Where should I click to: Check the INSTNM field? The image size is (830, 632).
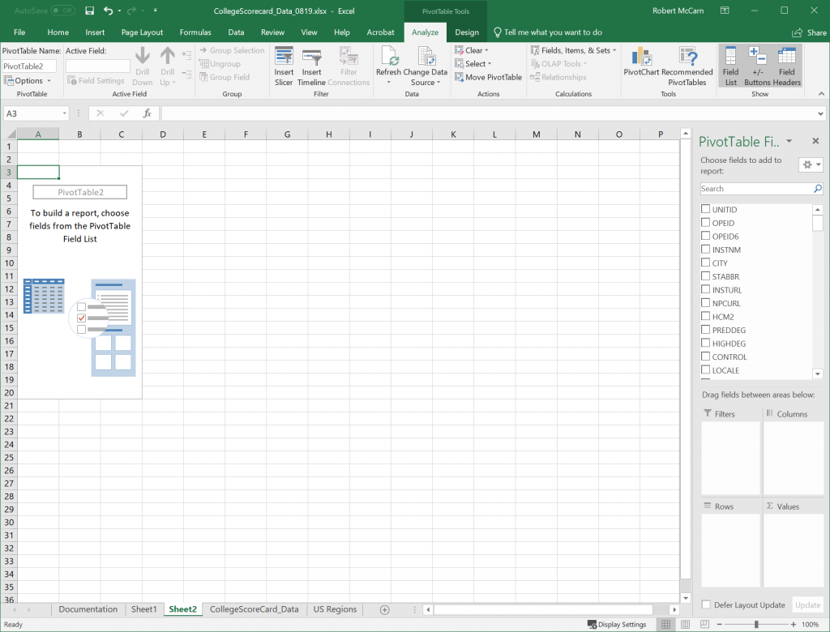pos(706,250)
